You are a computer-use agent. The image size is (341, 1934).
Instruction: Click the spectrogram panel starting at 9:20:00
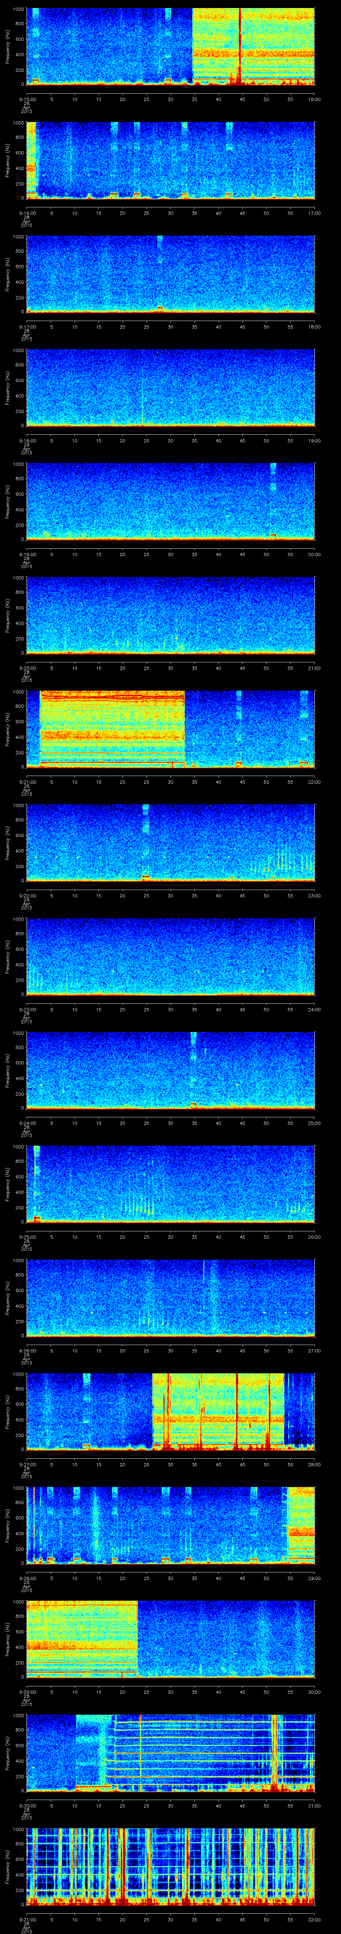click(171, 615)
